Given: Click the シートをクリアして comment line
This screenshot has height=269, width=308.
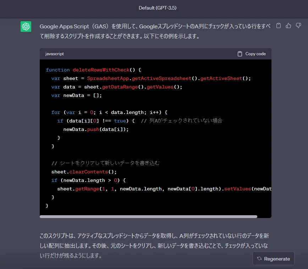Looking at the screenshot, I should [x=105, y=163].
